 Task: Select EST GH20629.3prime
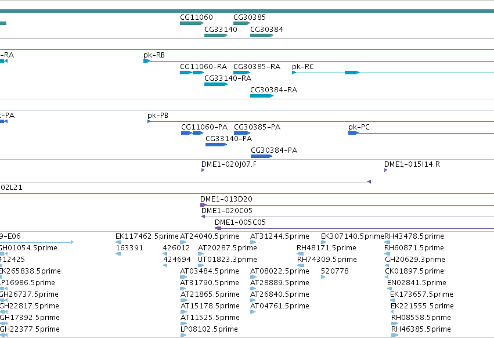[387, 266]
